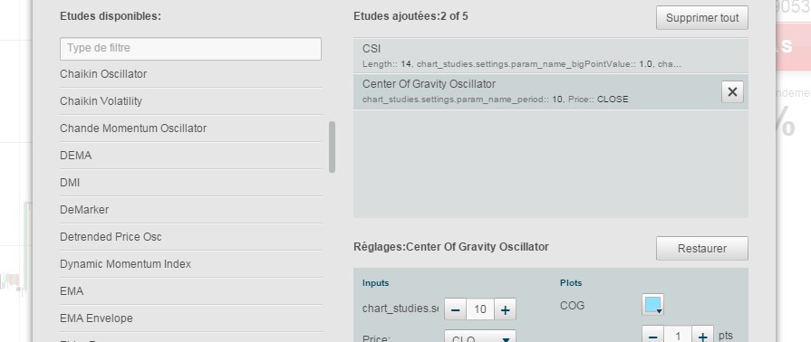Focus the Type de filtre field
The image size is (811, 342).
190,49
